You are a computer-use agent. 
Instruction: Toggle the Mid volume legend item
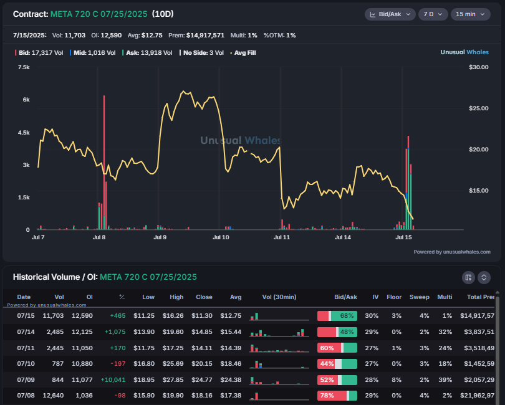92,53
